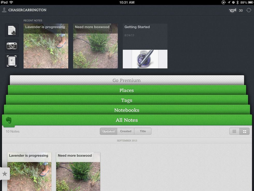Tap the sync icon to refresh notes
254x191 pixels.
[x=249, y=10]
